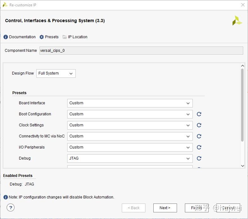This screenshot has height=219, width=248.
Task: Reset the Boot Configuration preset
Action: pyautogui.click(x=199, y=114)
